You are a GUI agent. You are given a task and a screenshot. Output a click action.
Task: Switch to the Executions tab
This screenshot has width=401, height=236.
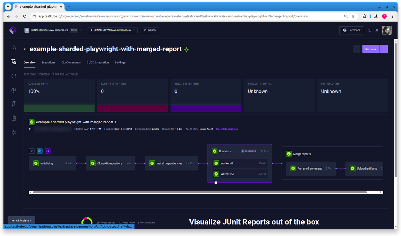point(48,62)
